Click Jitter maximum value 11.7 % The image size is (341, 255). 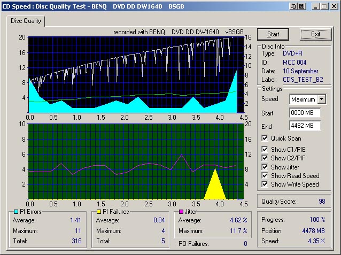click(x=238, y=230)
